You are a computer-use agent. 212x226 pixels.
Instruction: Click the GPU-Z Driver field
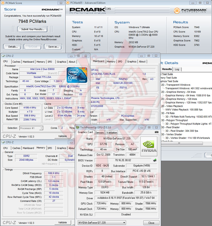pos(126,198)
